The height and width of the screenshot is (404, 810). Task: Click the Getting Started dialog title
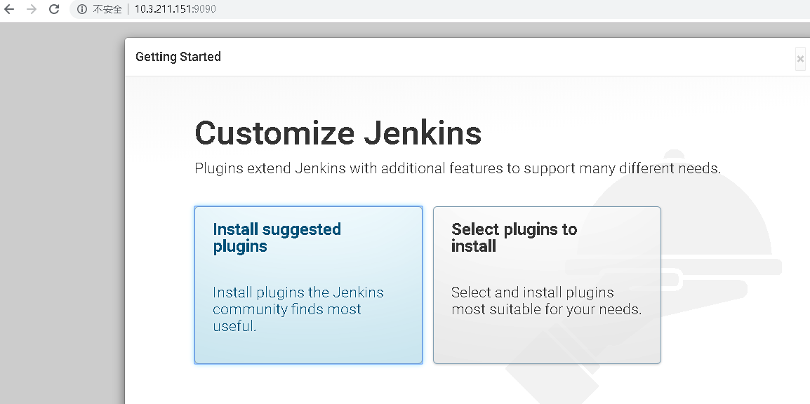(x=178, y=57)
